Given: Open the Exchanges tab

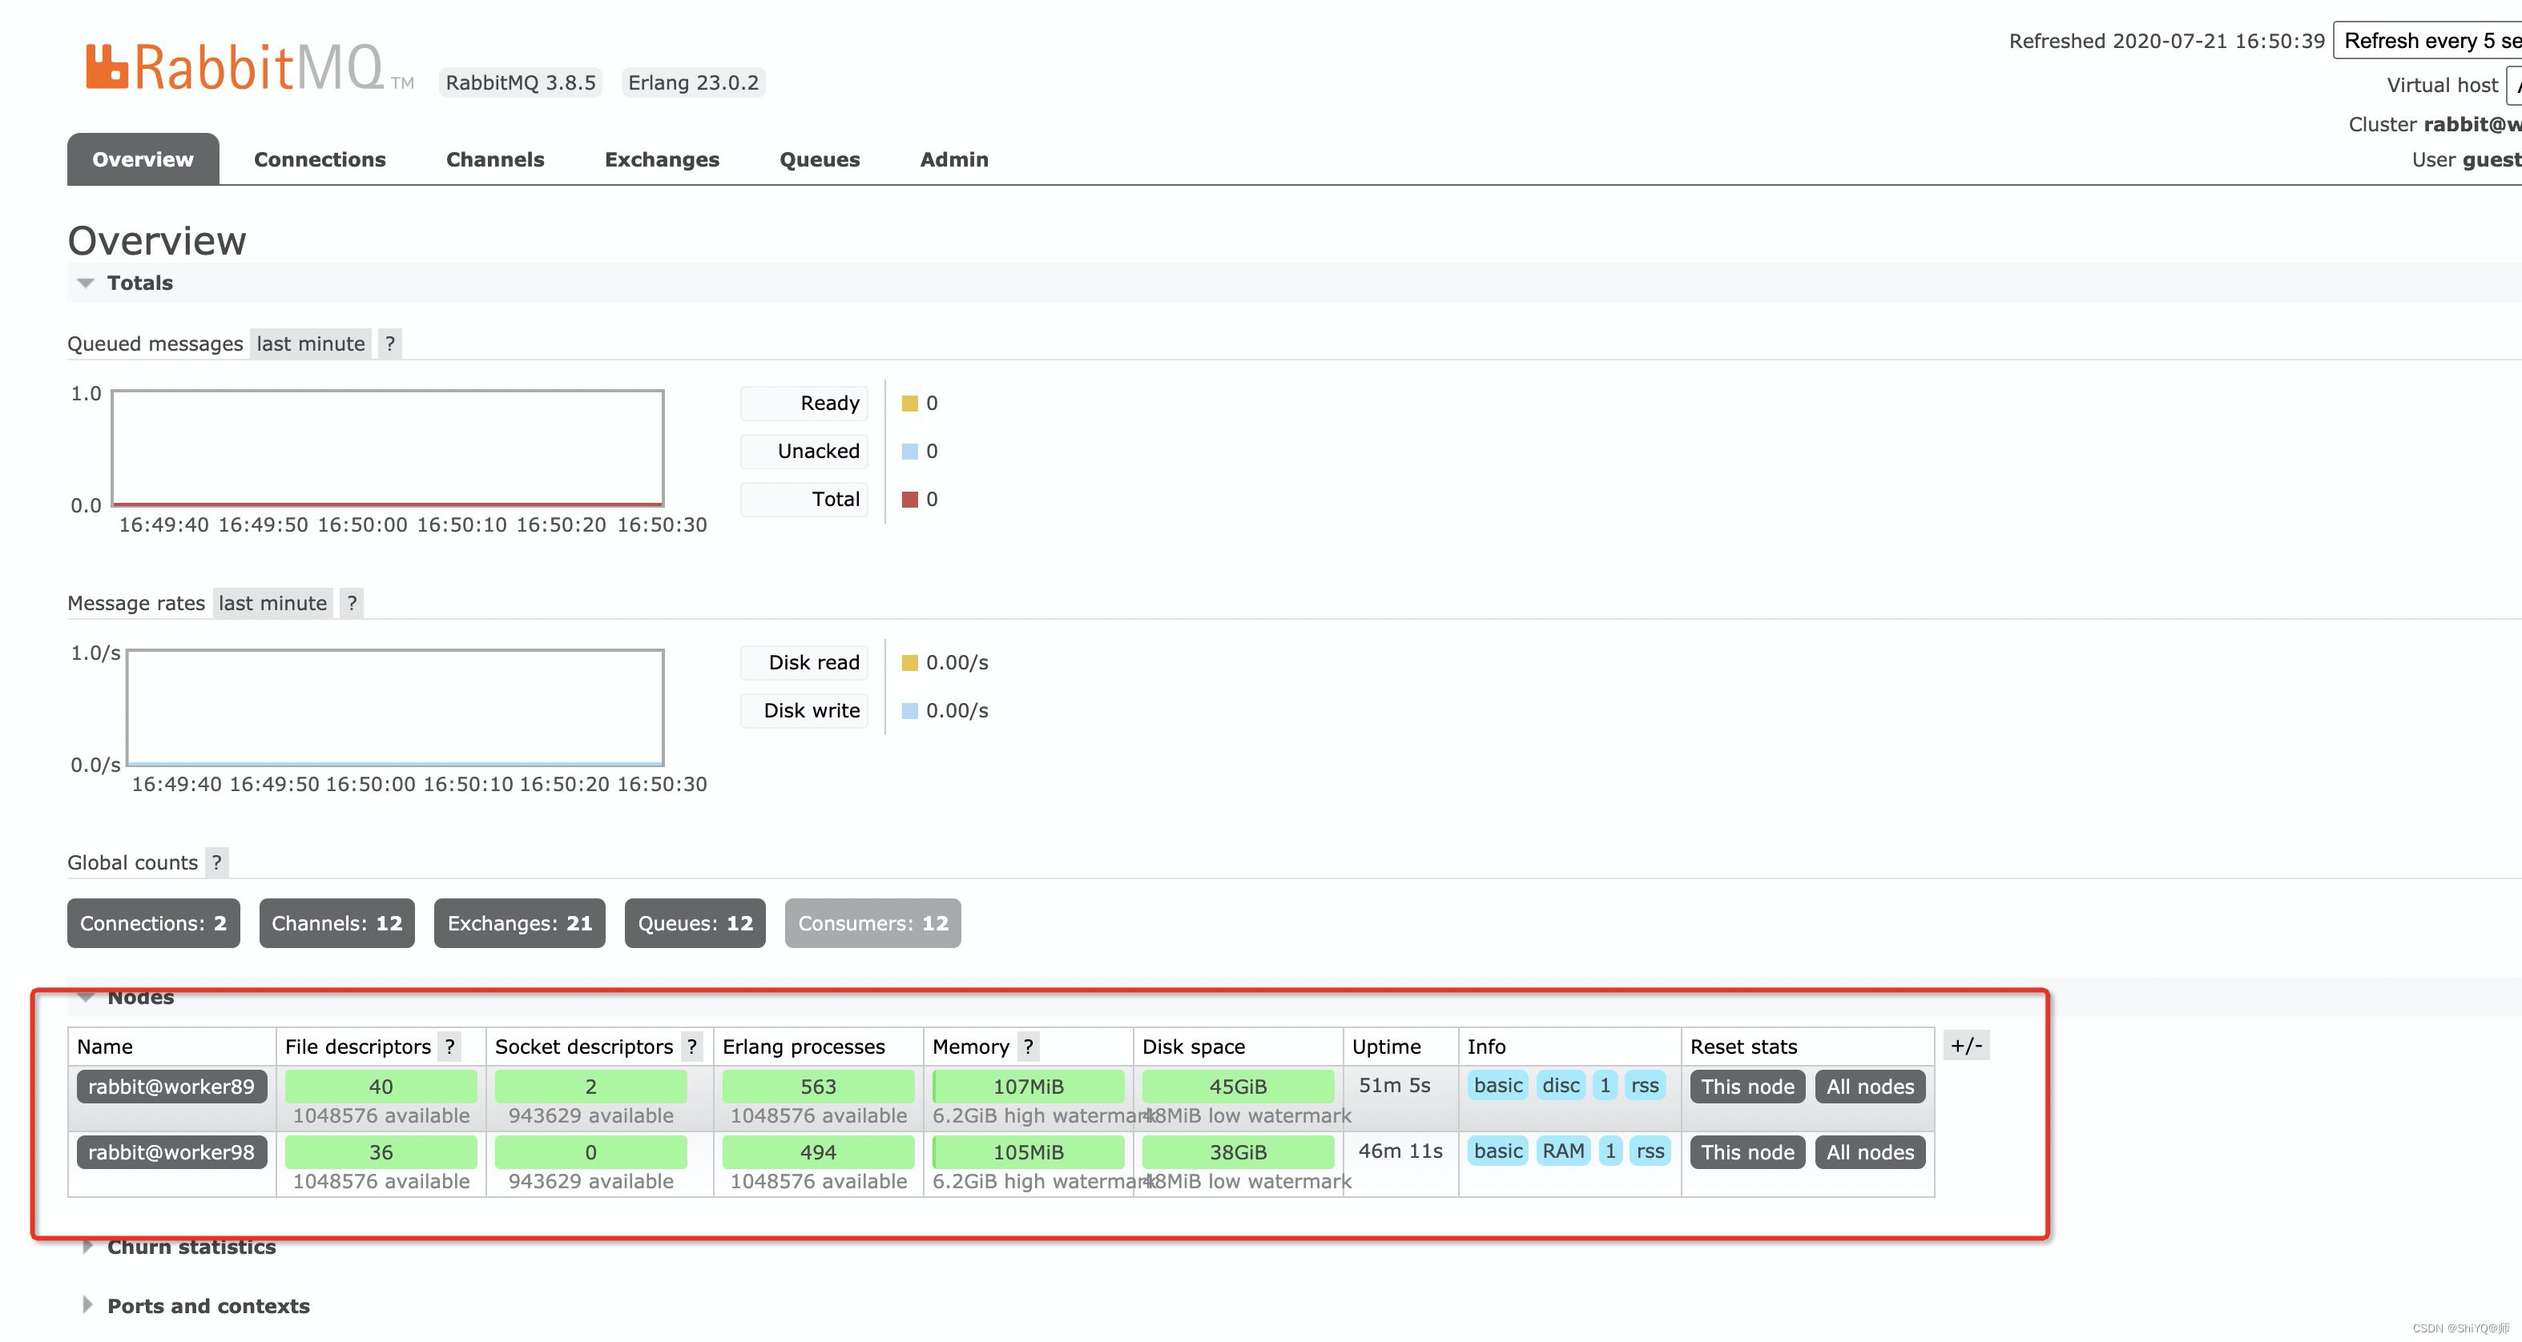Looking at the screenshot, I should click(662, 159).
